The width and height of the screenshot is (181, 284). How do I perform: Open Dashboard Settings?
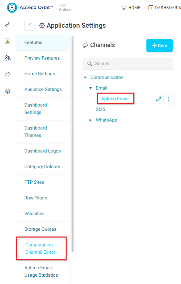pyautogui.click(x=43, y=109)
